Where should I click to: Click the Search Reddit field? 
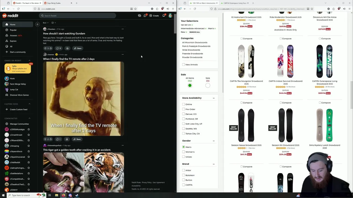coord(78,16)
